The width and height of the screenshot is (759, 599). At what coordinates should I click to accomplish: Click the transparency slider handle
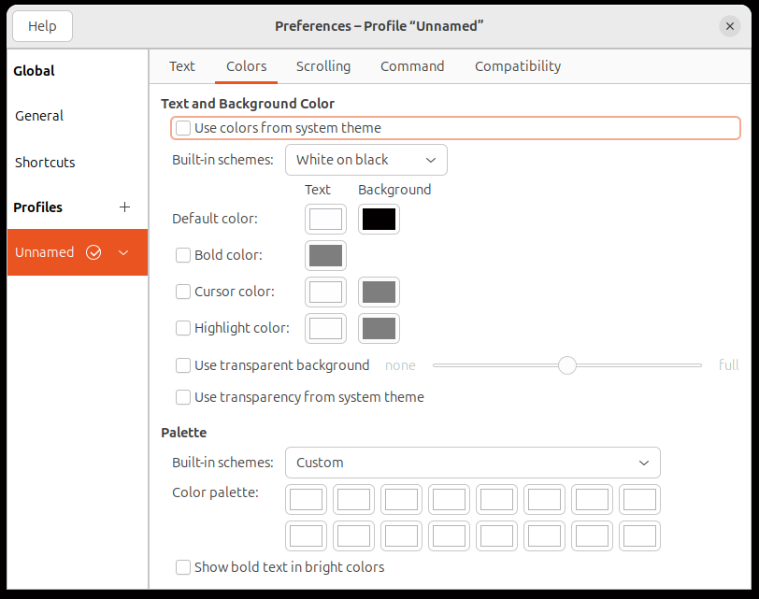click(x=566, y=365)
